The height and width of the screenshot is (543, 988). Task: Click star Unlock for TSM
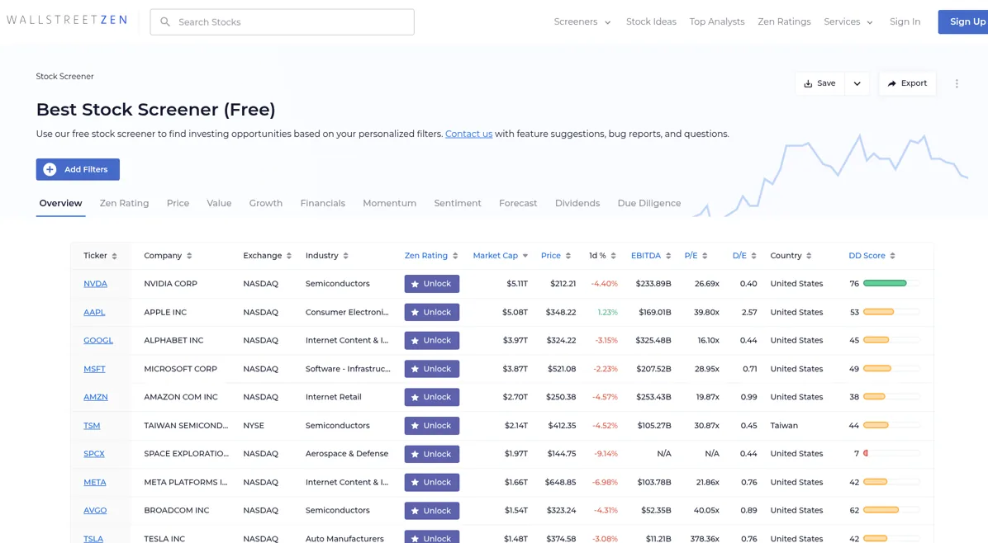coord(431,425)
